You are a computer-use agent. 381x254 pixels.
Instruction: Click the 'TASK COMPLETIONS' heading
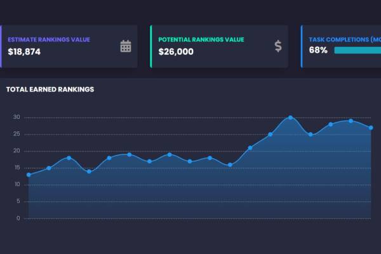(345, 39)
